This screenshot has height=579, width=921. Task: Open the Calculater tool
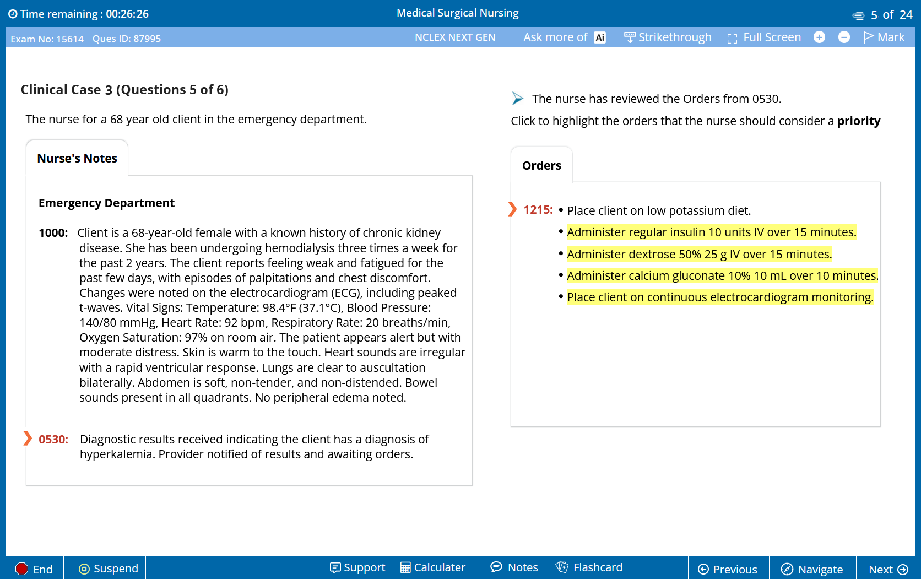pyautogui.click(x=433, y=567)
